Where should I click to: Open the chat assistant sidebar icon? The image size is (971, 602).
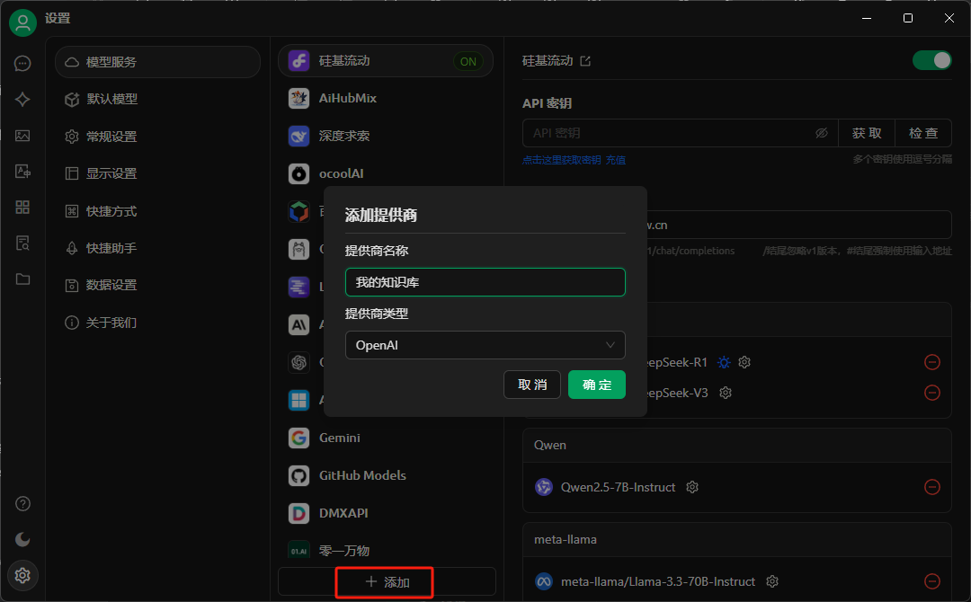[x=22, y=63]
